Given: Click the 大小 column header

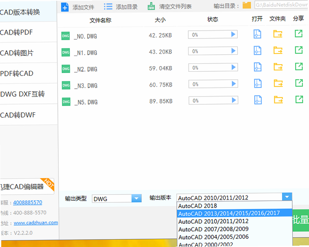Looking at the screenshot, I should [160, 20].
